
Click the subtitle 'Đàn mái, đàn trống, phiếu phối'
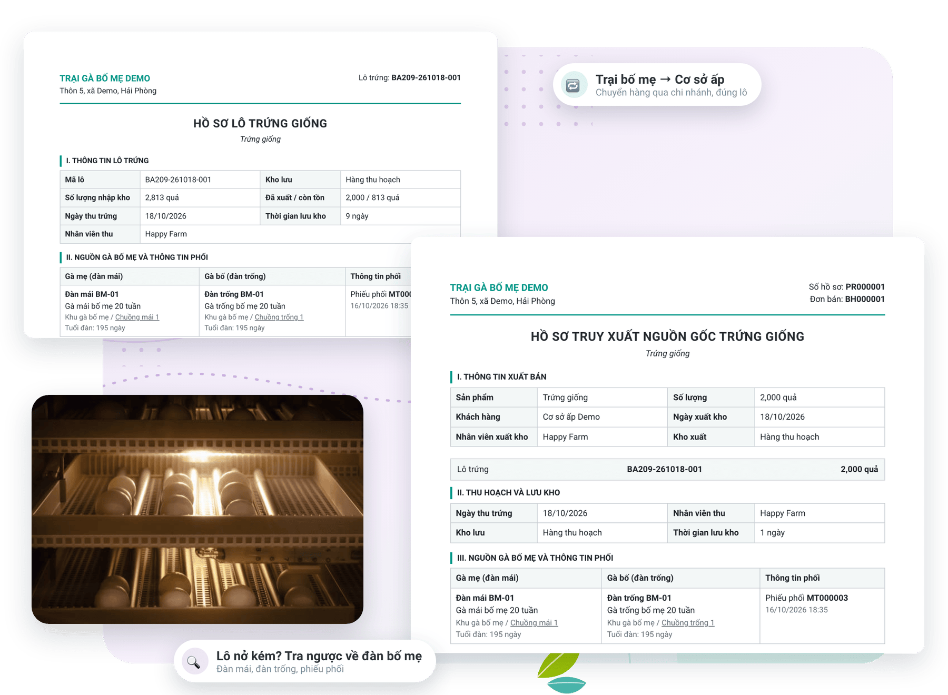(280, 669)
